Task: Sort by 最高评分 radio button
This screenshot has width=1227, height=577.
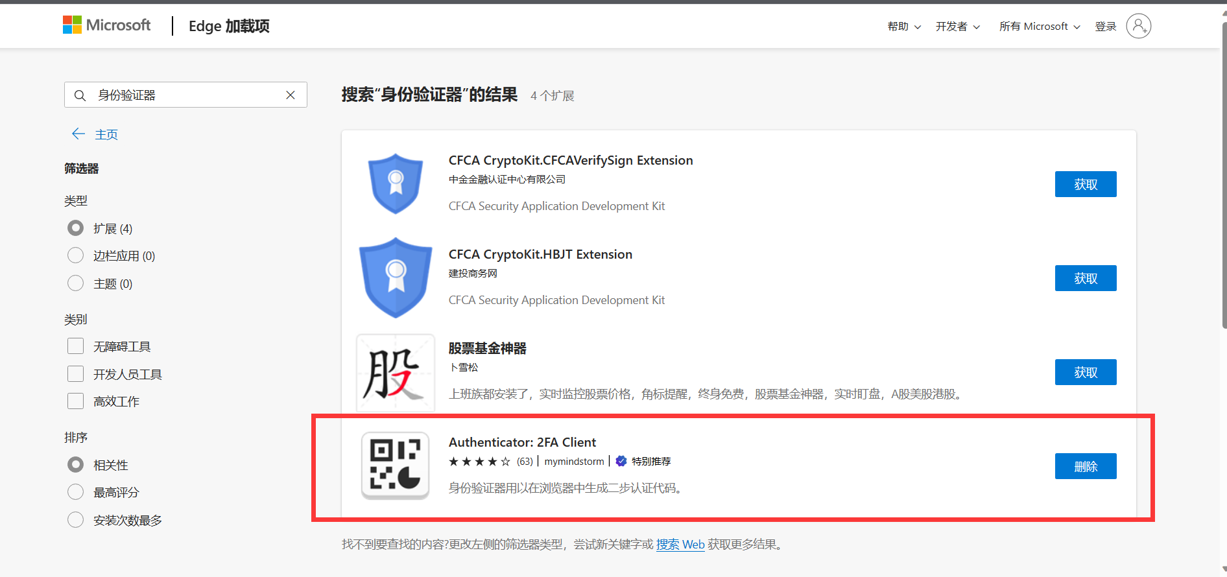Action: point(76,492)
